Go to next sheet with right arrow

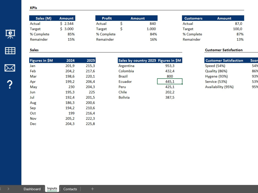coord(9,189)
